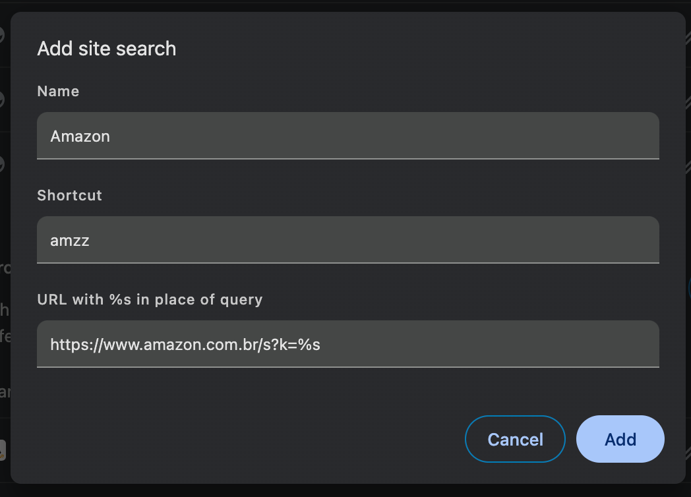This screenshot has width=691, height=497.
Task: Click the Shortcut field containing amzz
Action: tap(347, 240)
